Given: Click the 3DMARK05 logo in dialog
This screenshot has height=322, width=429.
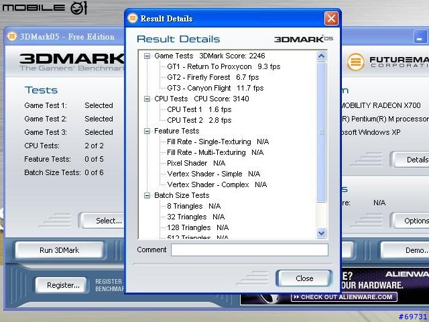Looking at the screenshot, I should [304, 39].
